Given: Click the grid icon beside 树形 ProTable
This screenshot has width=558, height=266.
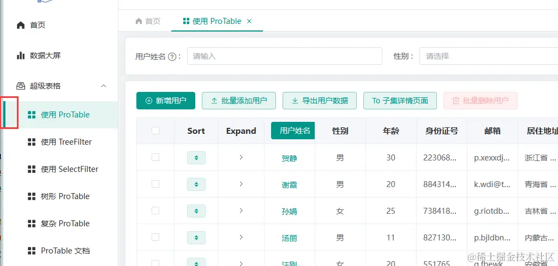Looking at the screenshot, I should click(x=32, y=196).
